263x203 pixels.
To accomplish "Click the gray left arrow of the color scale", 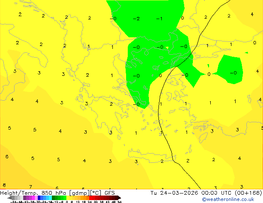I will point(10,198).
